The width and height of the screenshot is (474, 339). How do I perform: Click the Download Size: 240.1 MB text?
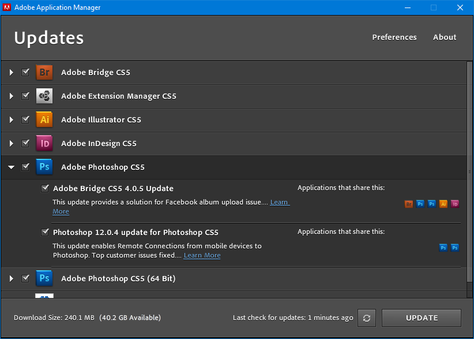point(54,318)
